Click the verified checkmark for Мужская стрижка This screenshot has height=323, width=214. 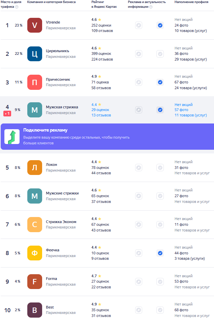point(160,110)
